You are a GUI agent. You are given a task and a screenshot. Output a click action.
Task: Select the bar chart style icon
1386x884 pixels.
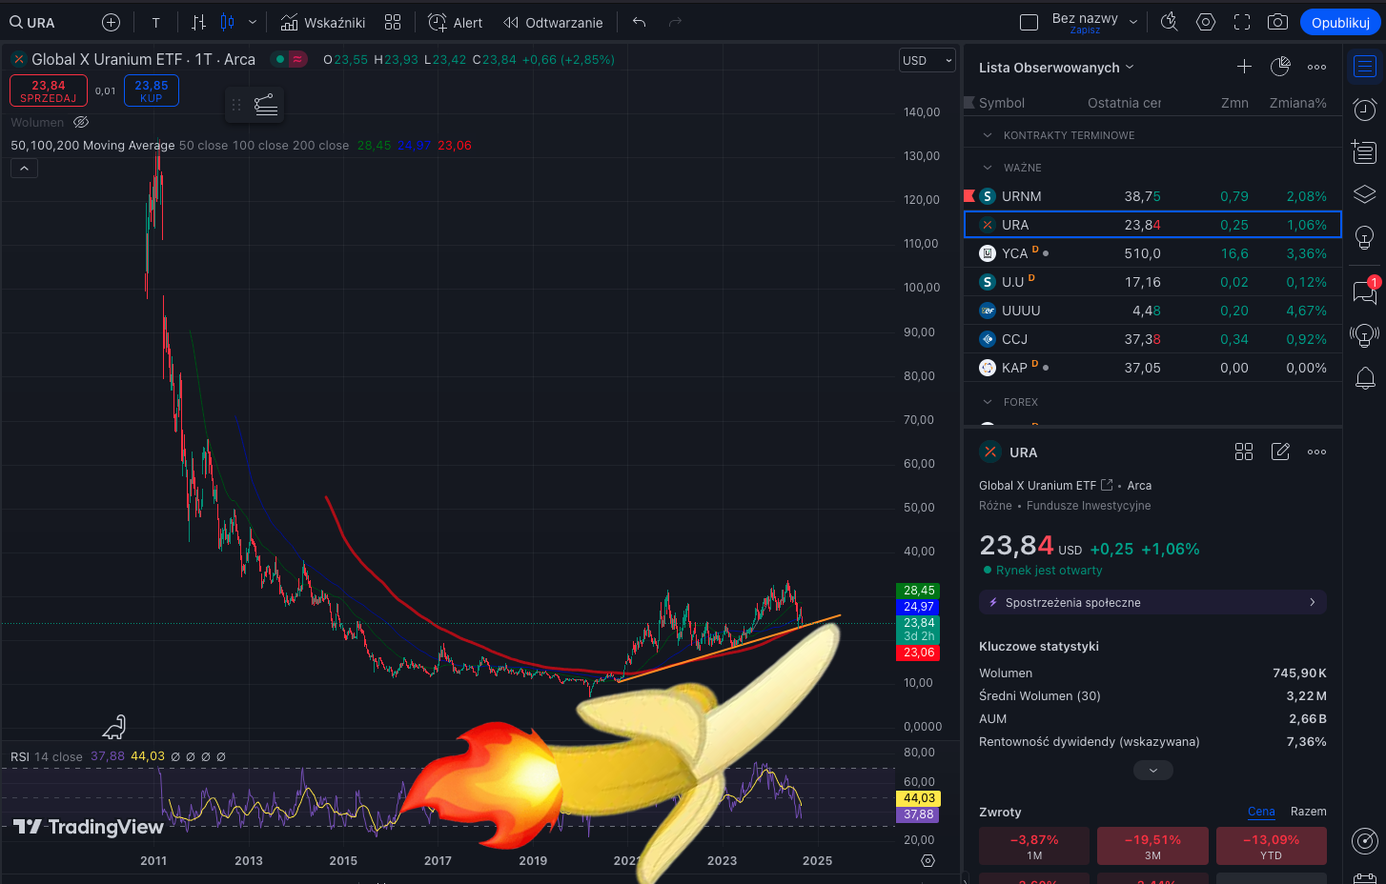(198, 22)
